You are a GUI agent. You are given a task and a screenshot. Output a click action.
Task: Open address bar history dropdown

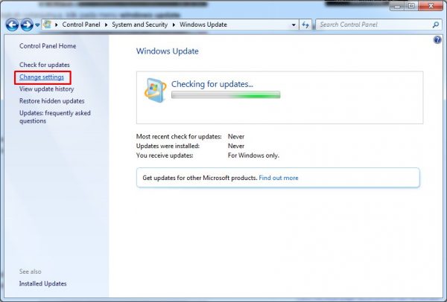click(x=294, y=25)
